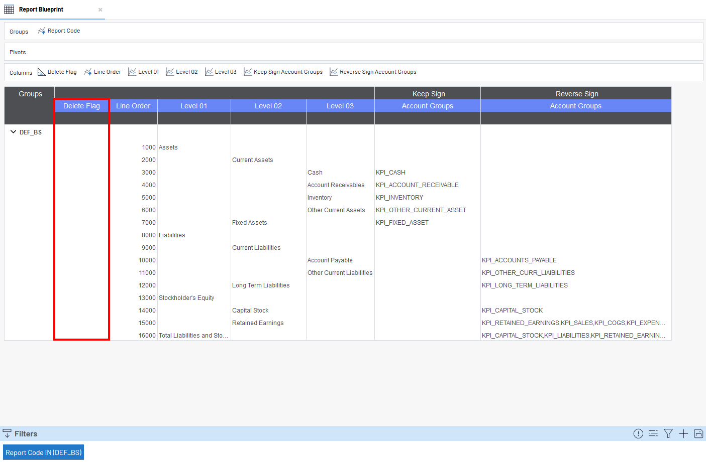Click the Level 02 column header
The width and height of the screenshot is (706, 462).
pyautogui.click(x=268, y=106)
